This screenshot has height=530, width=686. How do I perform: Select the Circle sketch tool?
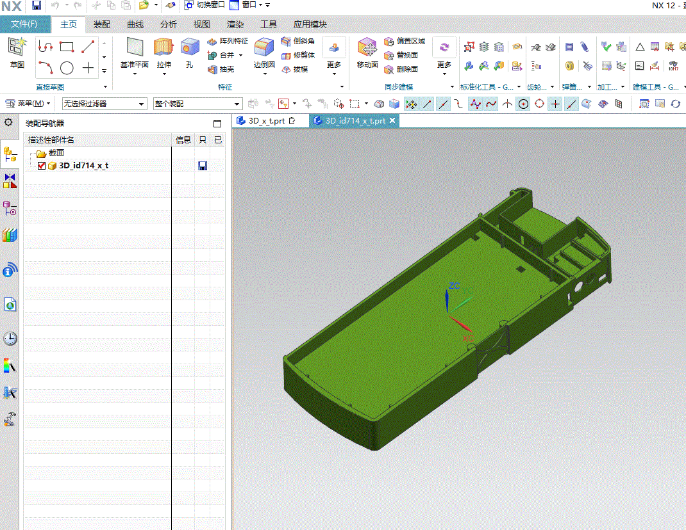coord(67,68)
